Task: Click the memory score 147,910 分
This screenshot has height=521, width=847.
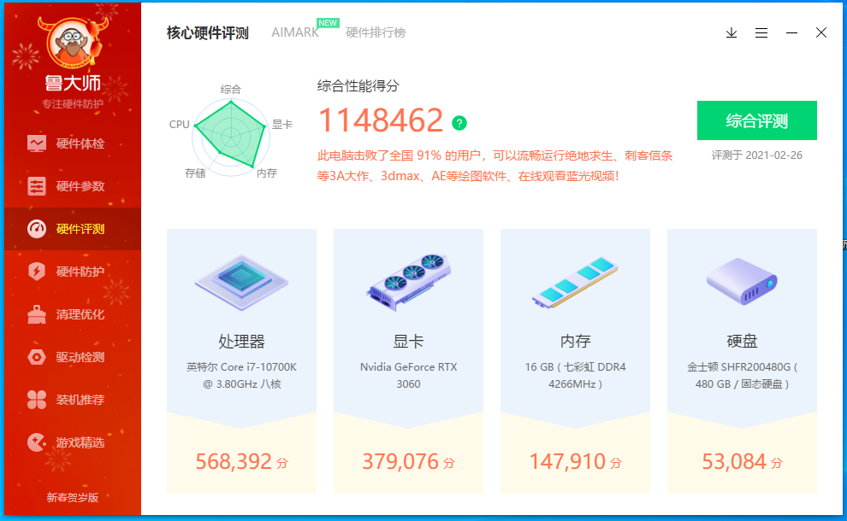Action: tap(575, 462)
